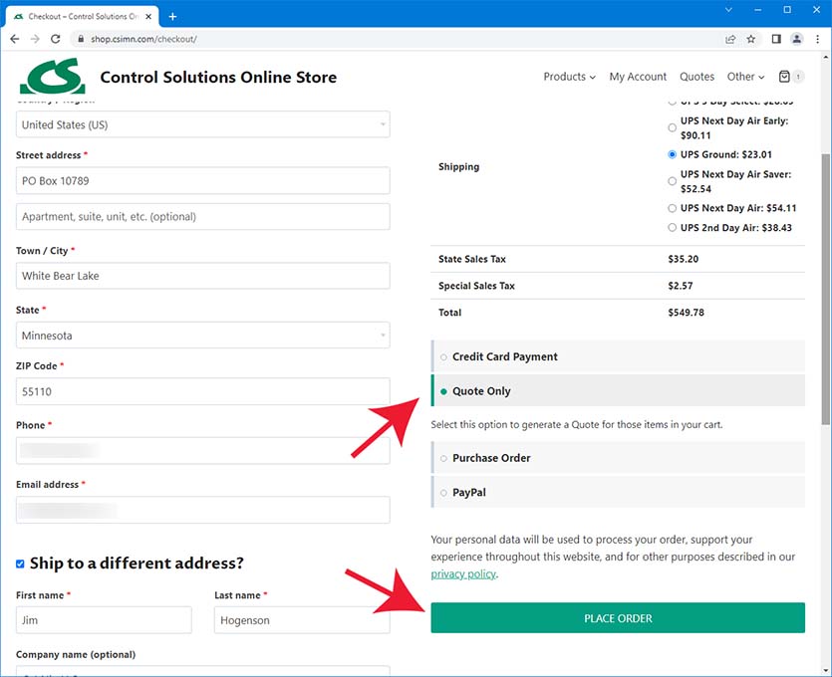The height and width of the screenshot is (677, 832).
Task: Open a new browser tab
Action: pyautogui.click(x=172, y=17)
